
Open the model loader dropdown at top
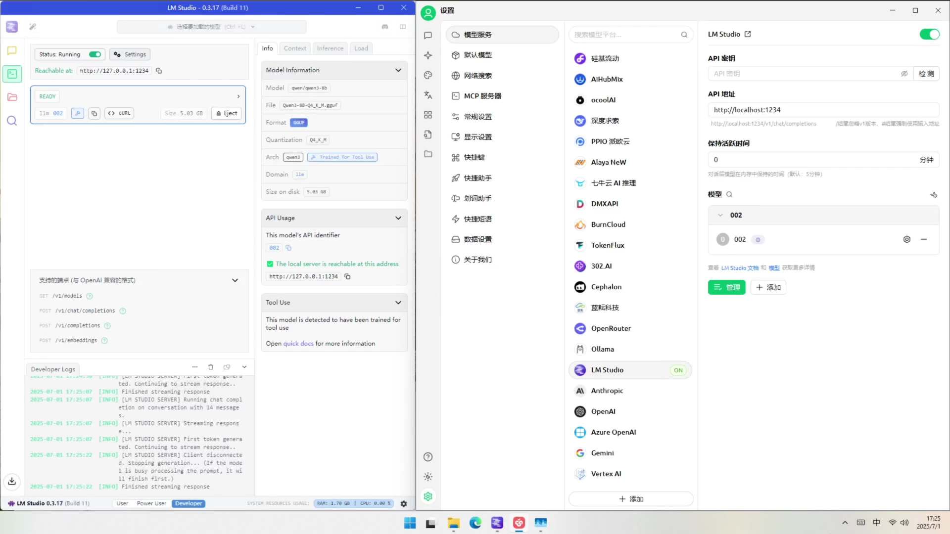tap(212, 27)
